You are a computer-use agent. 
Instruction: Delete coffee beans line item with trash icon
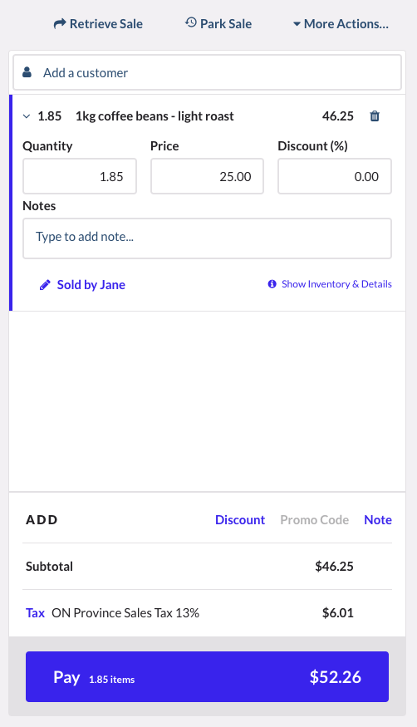[375, 116]
